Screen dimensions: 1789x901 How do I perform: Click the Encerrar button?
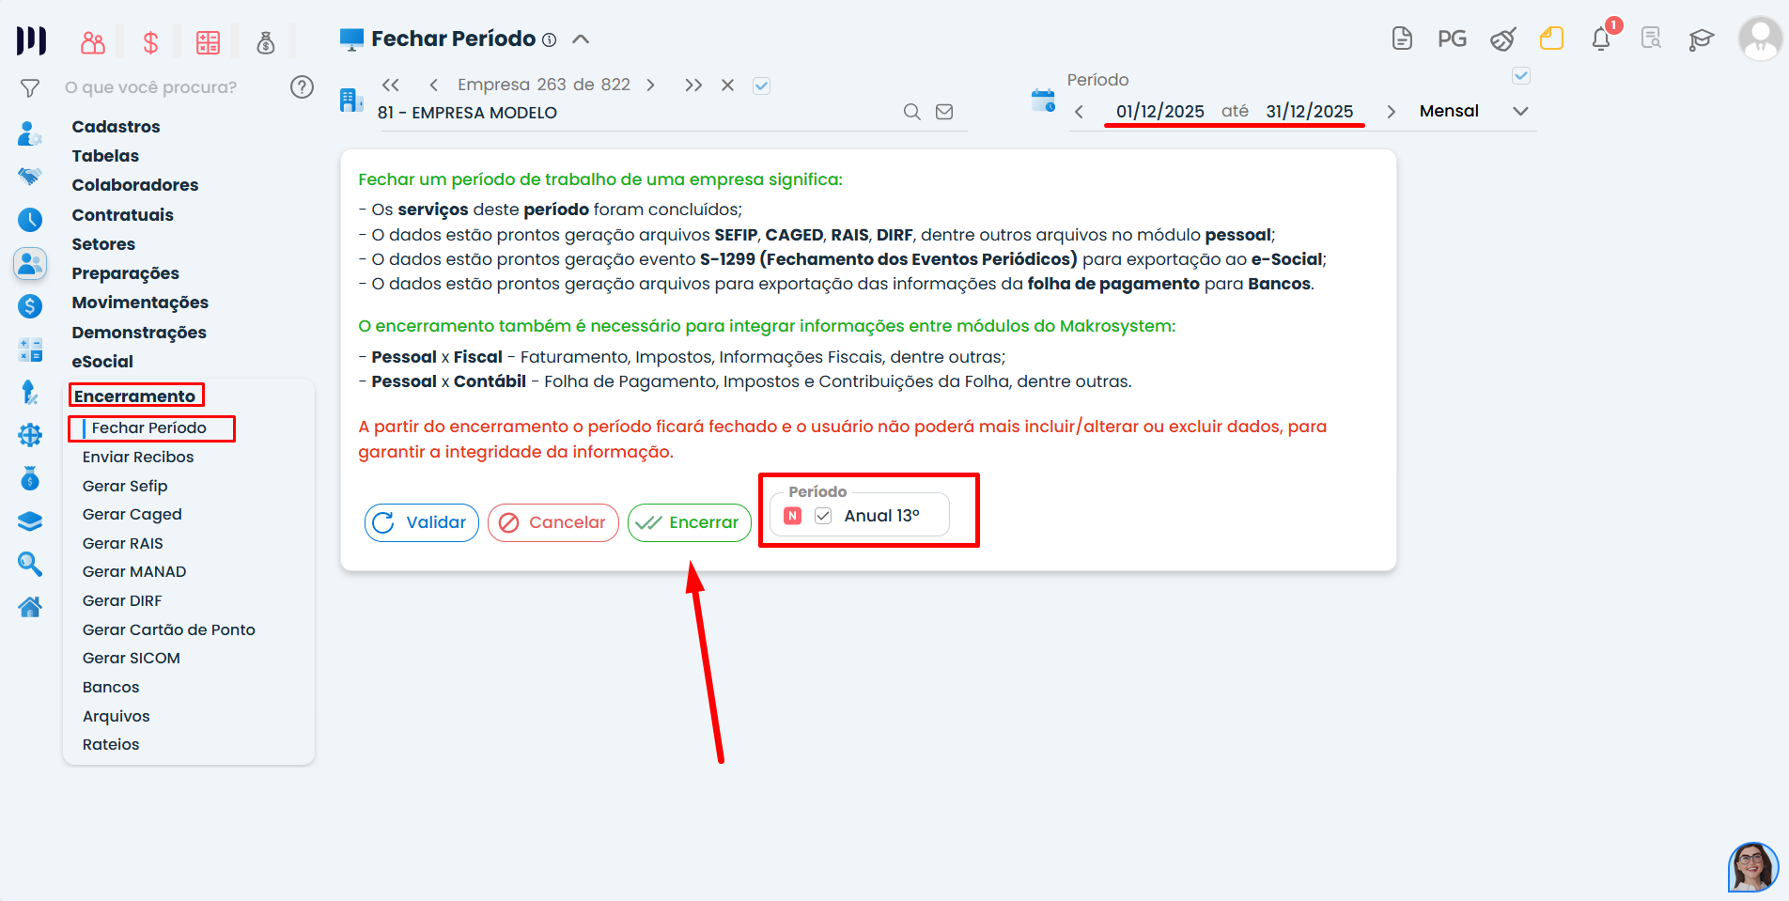(690, 522)
